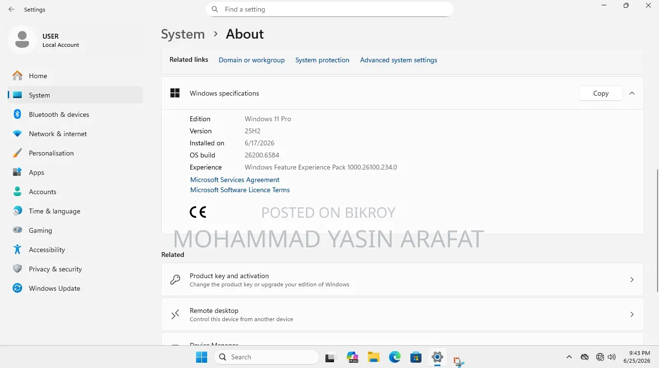Screen dimensions: 659x368
Task: Select the Edition value Windows 11 Pro
Action: (x=268, y=119)
